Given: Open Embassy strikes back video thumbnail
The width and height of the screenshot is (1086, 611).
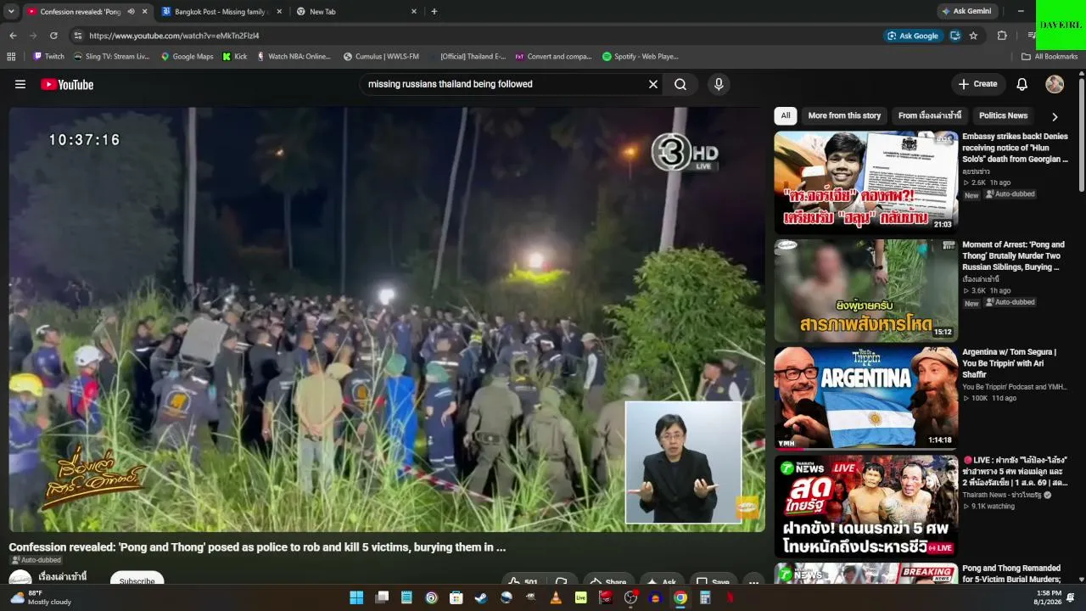Looking at the screenshot, I should [x=866, y=182].
